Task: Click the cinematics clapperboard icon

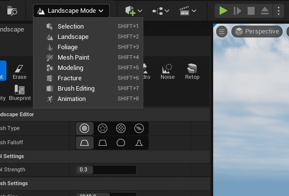Action: pyautogui.click(x=185, y=11)
